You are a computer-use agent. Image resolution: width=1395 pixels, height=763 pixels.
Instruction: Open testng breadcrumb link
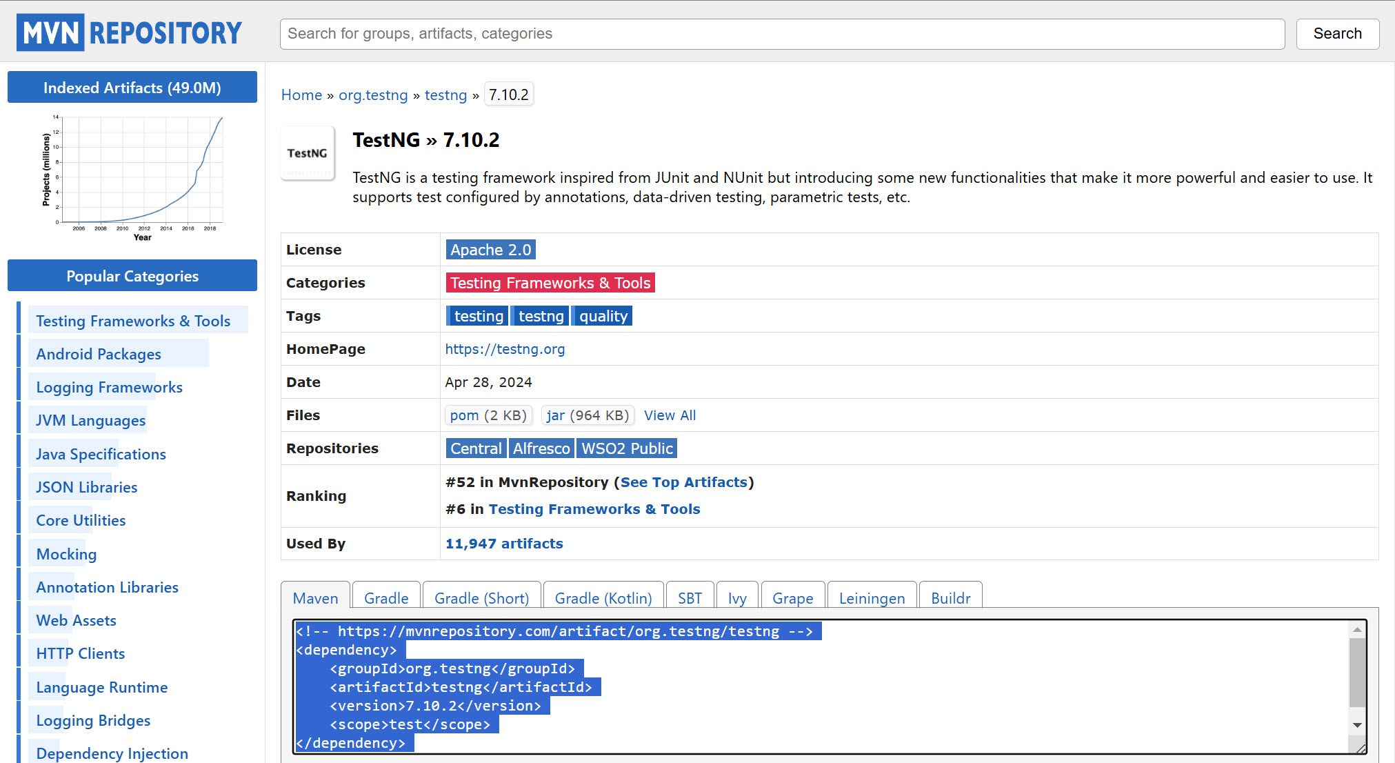(445, 95)
